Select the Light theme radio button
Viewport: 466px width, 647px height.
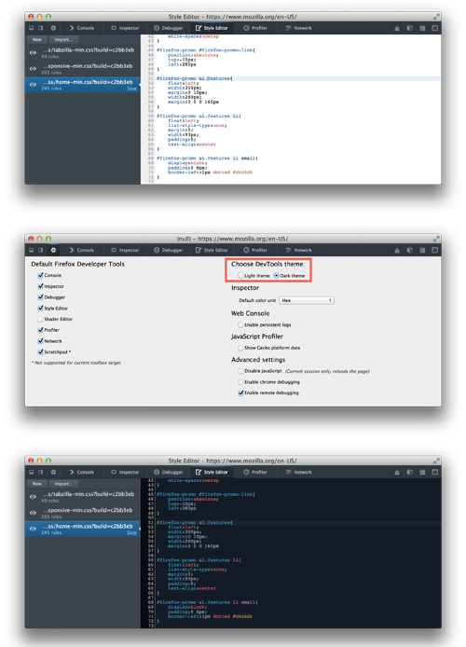[240, 276]
